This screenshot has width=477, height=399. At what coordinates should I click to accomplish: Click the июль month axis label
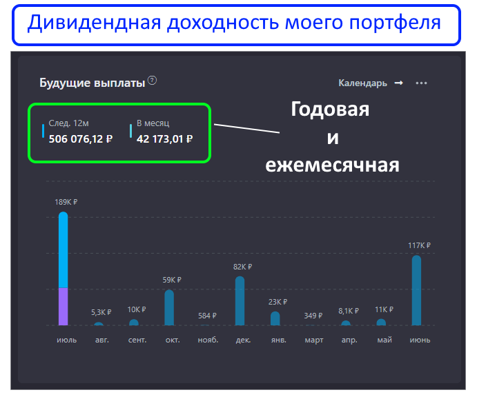tap(67, 340)
